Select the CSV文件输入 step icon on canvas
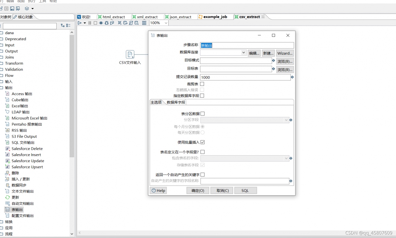396x238 pixels. point(130,54)
